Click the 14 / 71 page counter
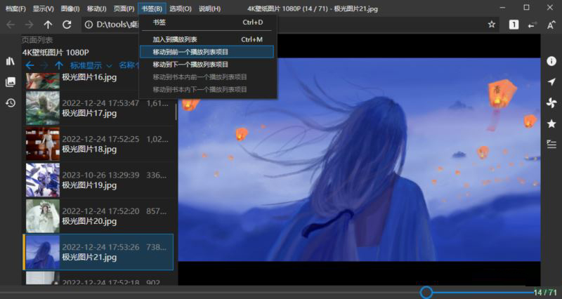This screenshot has width=562, height=299. 545,292
